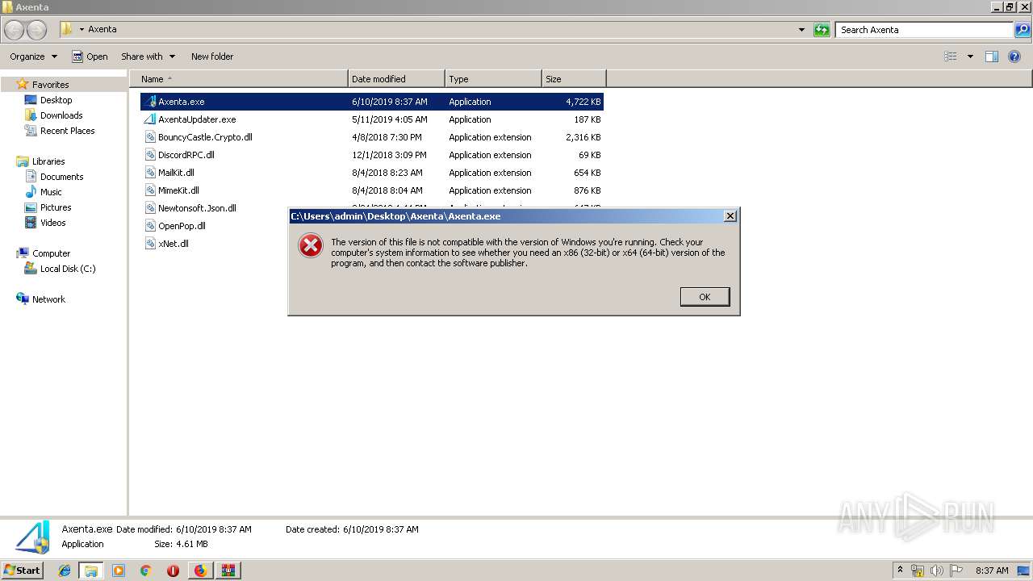The height and width of the screenshot is (581, 1033).
Task: Close the Axenta.exe error dialog
Action: click(x=730, y=216)
